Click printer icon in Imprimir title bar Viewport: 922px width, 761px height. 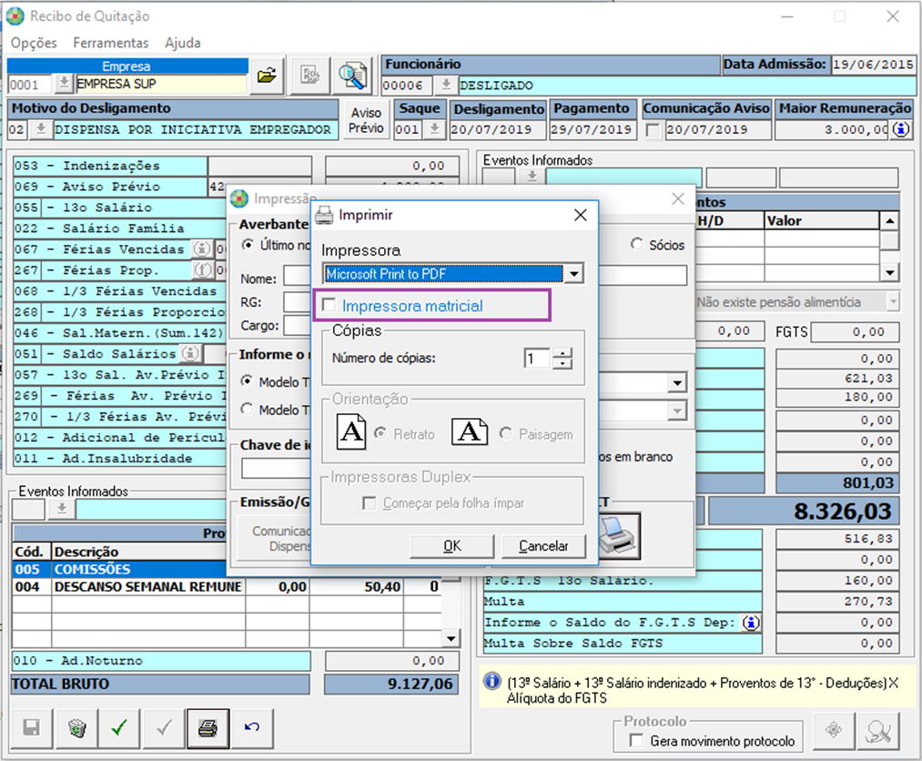[x=323, y=215]
